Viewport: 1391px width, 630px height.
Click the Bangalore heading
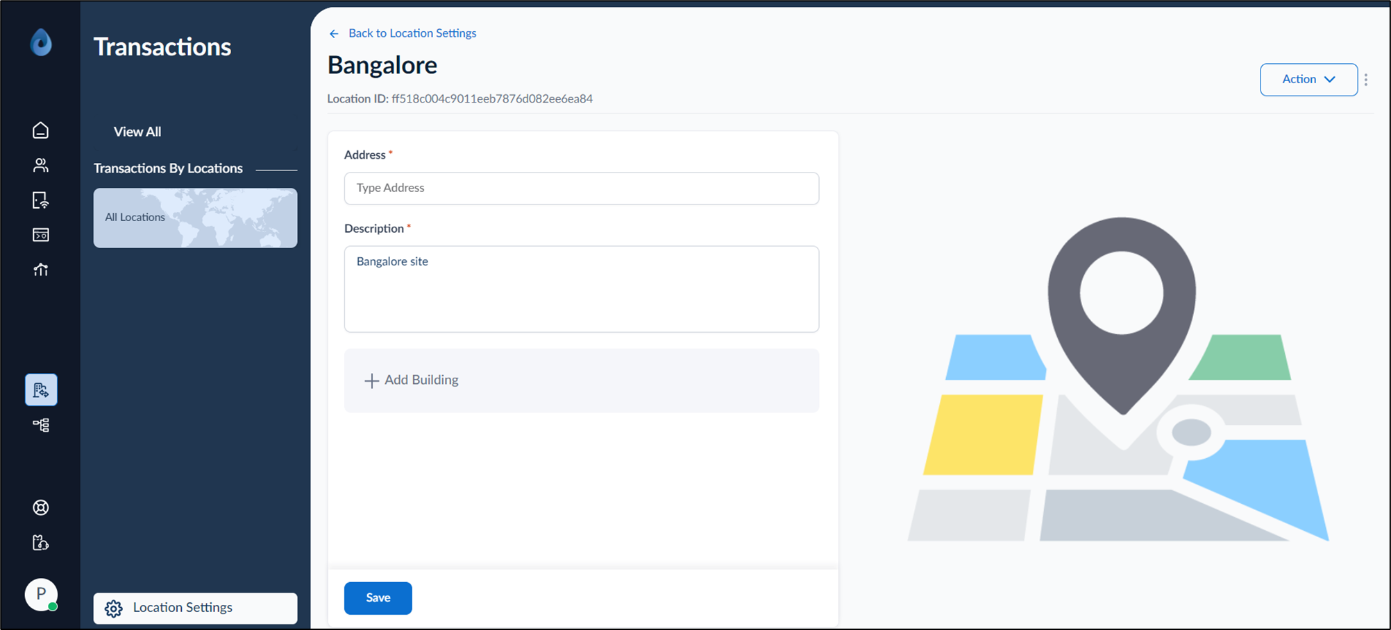tap(382, 65)
